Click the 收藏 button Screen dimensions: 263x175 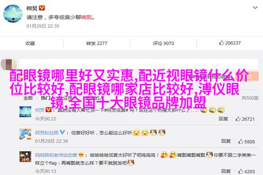click(x=30, y=43)
